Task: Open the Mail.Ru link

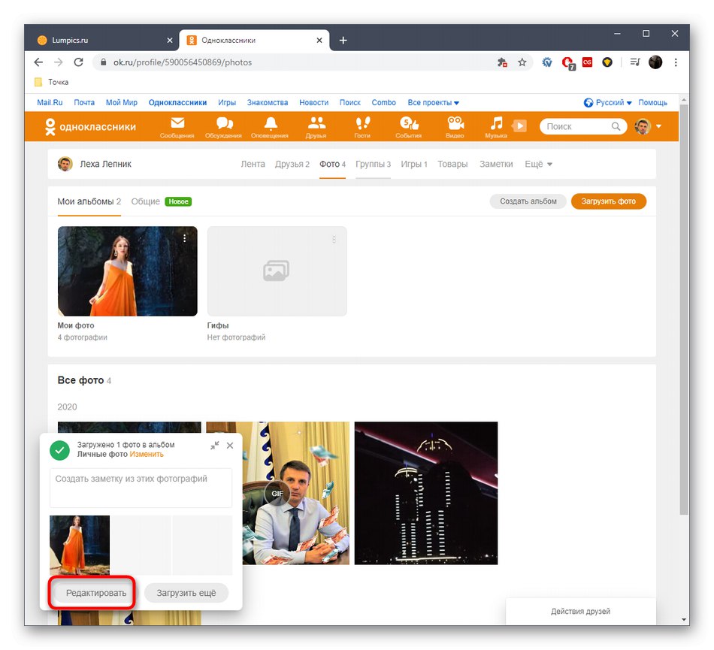Action: click(x=50, y=103)
